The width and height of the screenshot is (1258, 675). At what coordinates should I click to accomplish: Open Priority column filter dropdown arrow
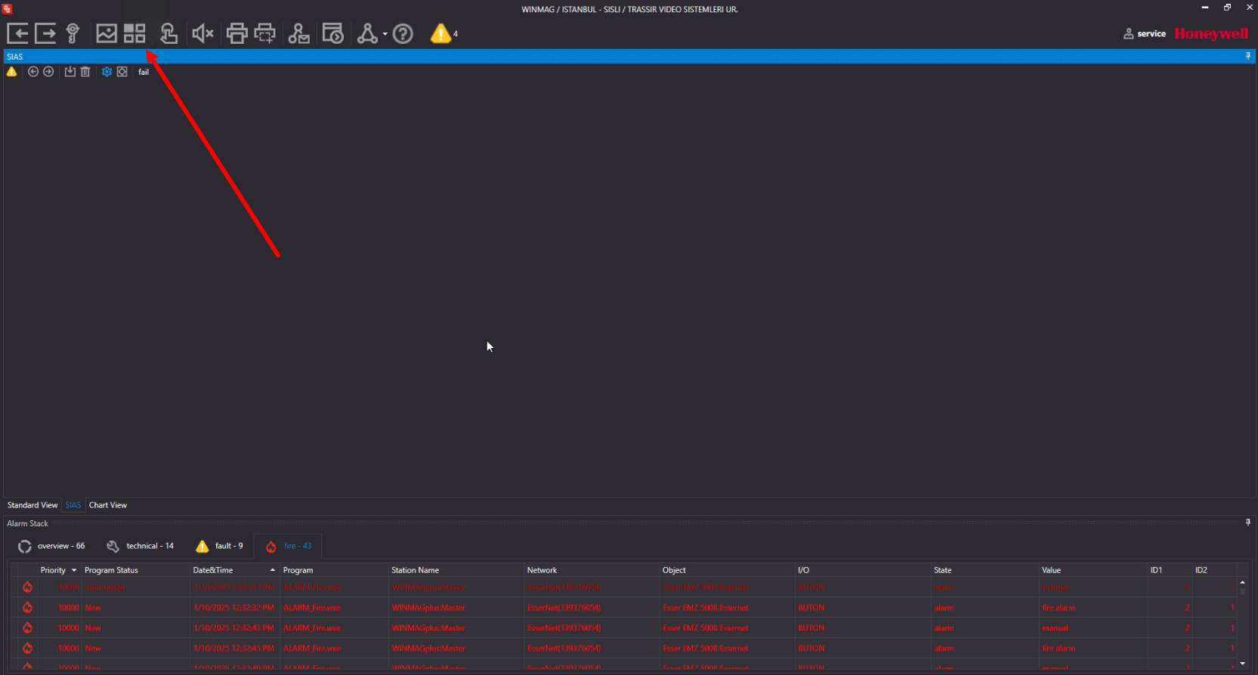point(74,570)
